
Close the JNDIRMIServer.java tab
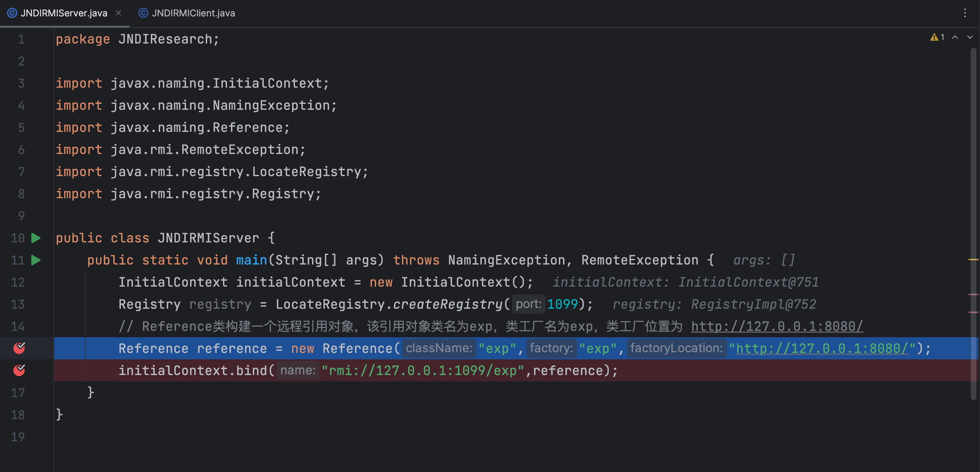[118, 13]
